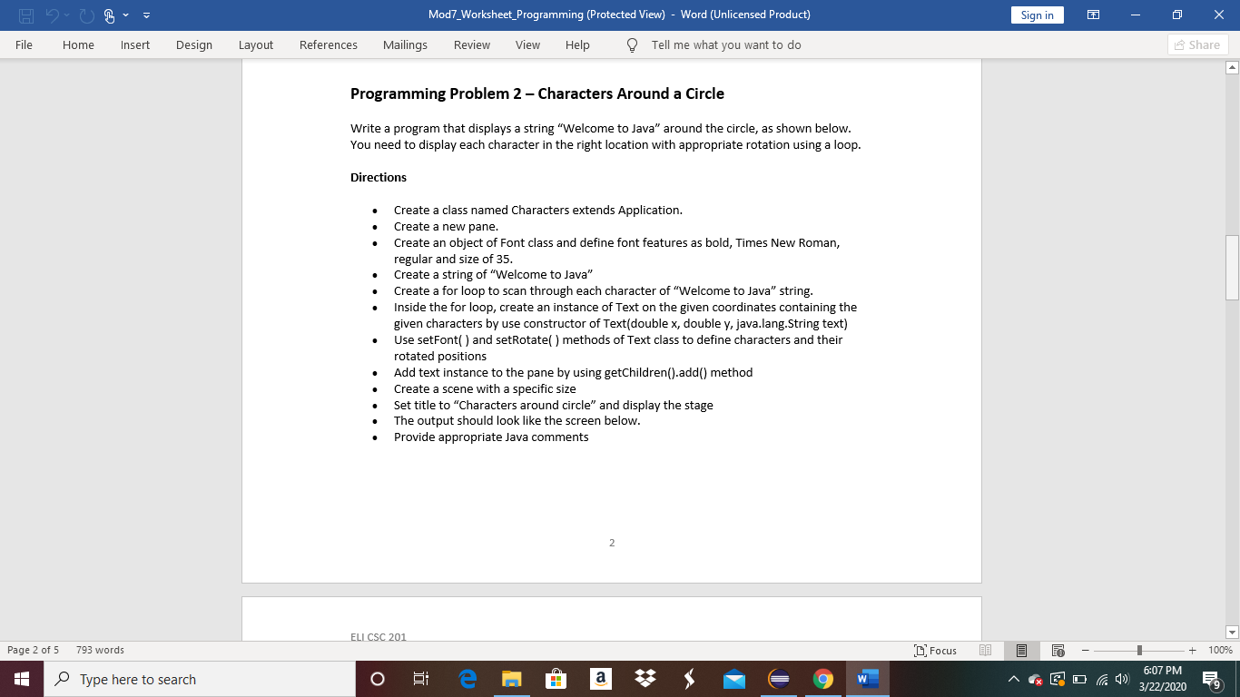Expand the Undo dropdown arrow
Image resolution: width=1240 pixels, height=697 pixels.
coord(67,15)
